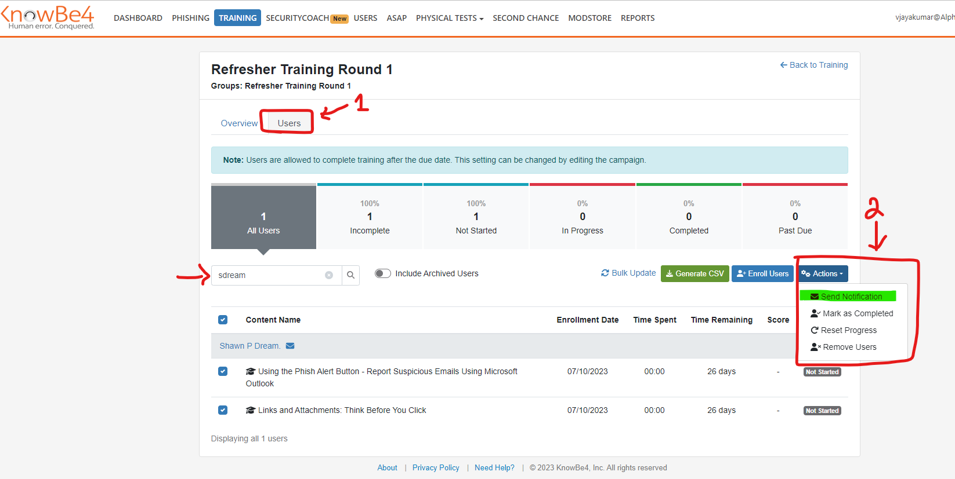This screenshot has height=479, width=955.
Task: Click the Score column header
Action: click(778, 320)
